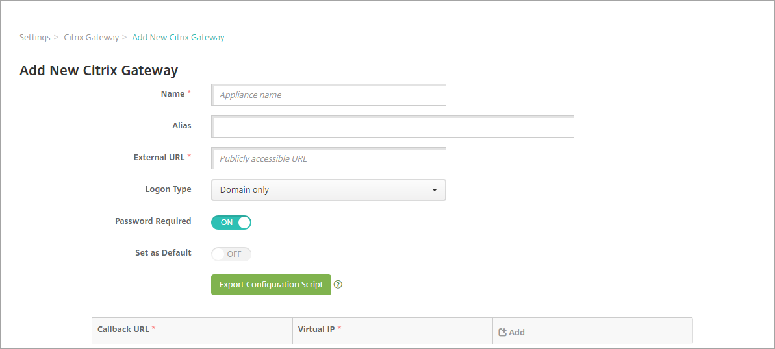
Task: Open the Logon Type dropdown showing Domain only
Action: pyautogui.click(x=328, y=190)
